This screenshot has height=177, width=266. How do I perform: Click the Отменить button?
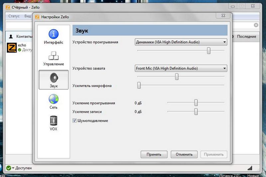coord(184,154)
